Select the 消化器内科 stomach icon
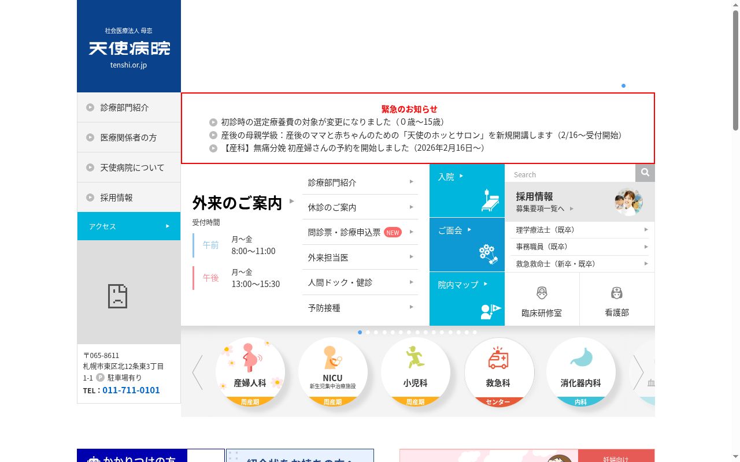Screen dimensions: 740x462 point(581,372)
